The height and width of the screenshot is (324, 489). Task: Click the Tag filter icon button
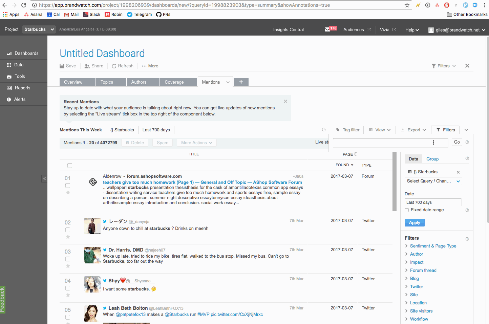point(347,130)
